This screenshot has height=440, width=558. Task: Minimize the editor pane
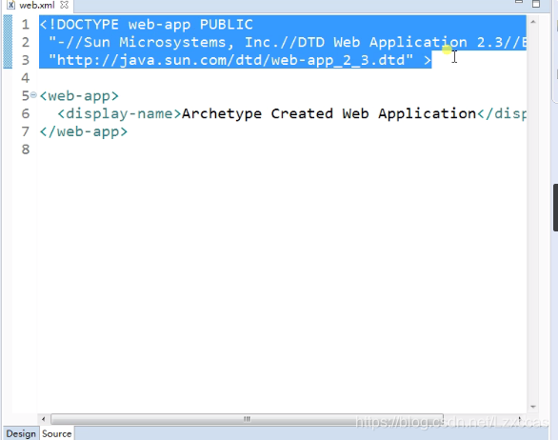pos(519,2)
